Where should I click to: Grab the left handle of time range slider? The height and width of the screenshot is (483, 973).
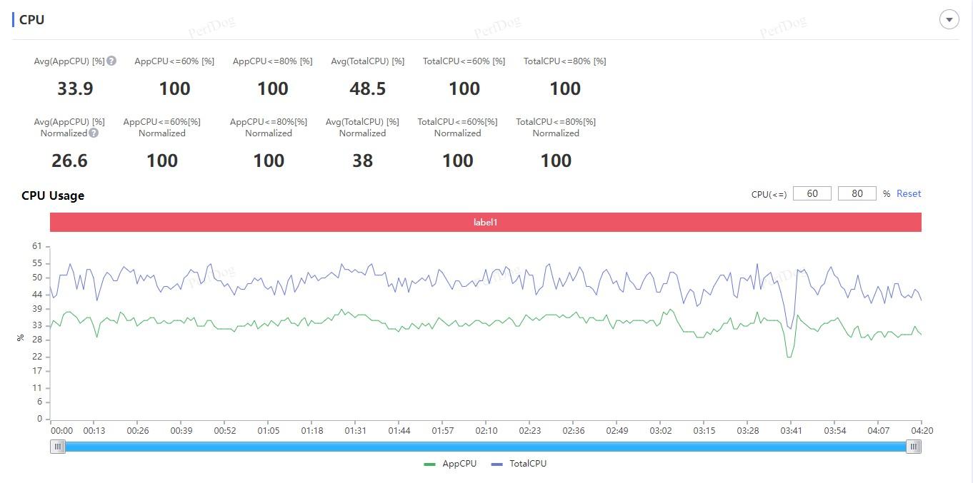click(58, 447)
